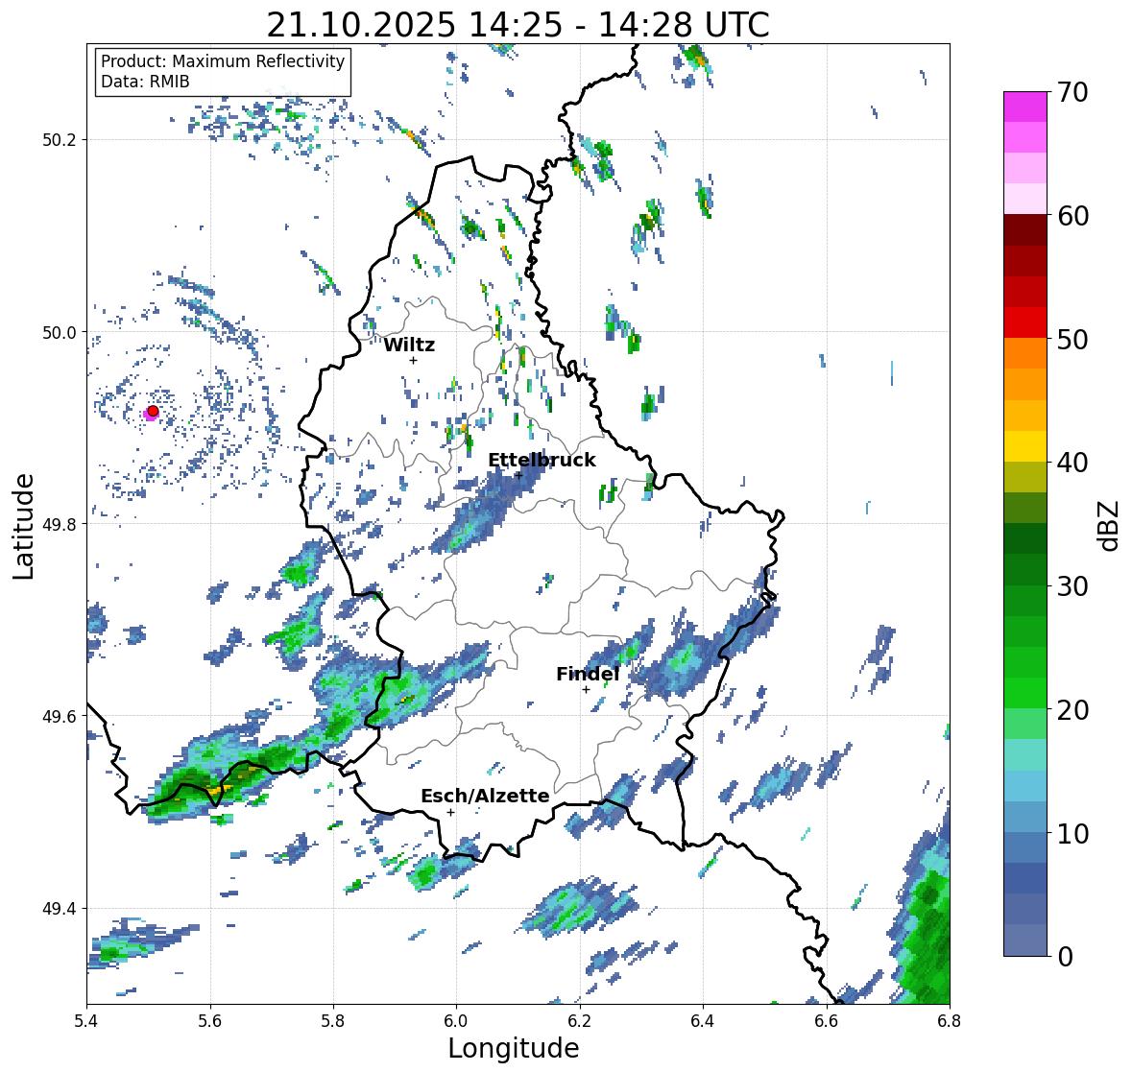Screen dimensions: 1132x1072
Task: Click the dBZ colorbar label
Action: (x=1110, y=525)
